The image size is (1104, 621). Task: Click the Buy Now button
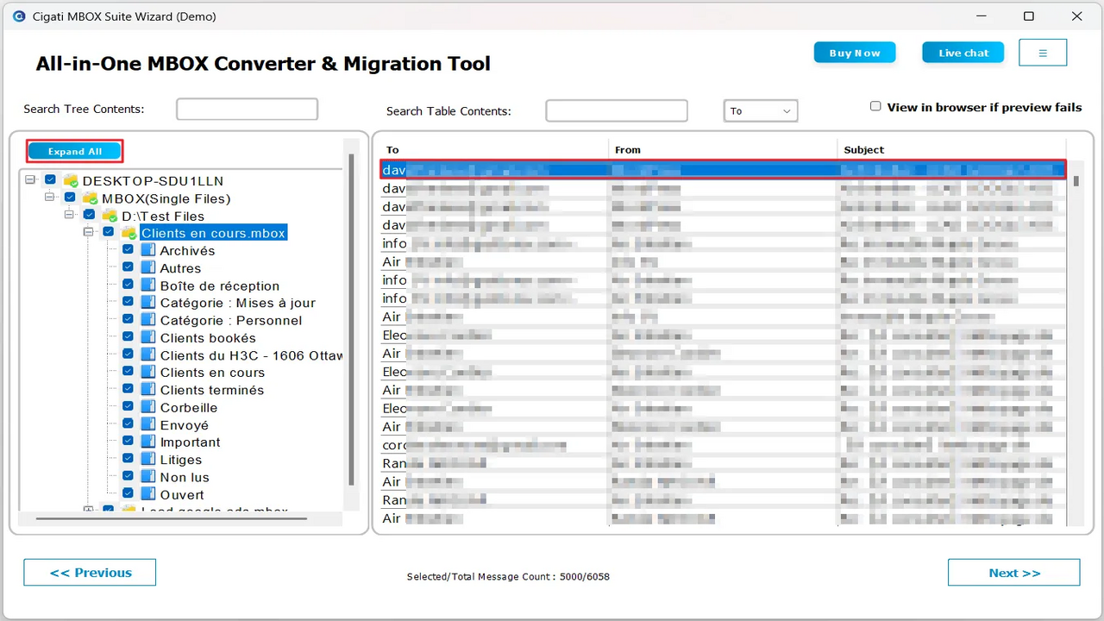click(x=855, y=53)
